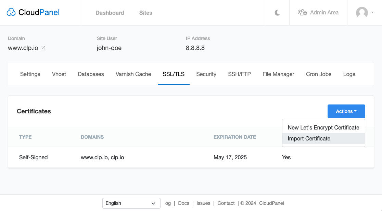This screenshot has height=211, width=382.
Task: Expand the Actions dropdown button
Action: pos(346,111)
